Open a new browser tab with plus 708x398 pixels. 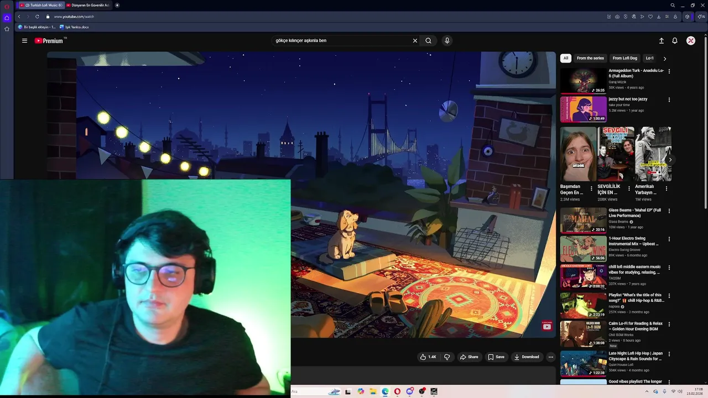tap(117, 5)
